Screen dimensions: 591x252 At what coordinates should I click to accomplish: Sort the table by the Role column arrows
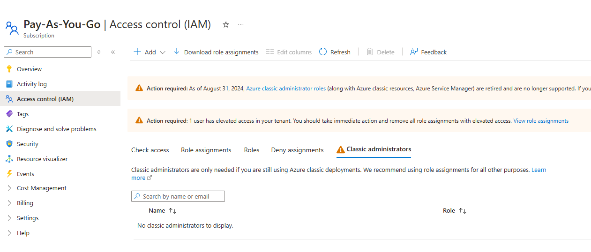coord(463,211)
